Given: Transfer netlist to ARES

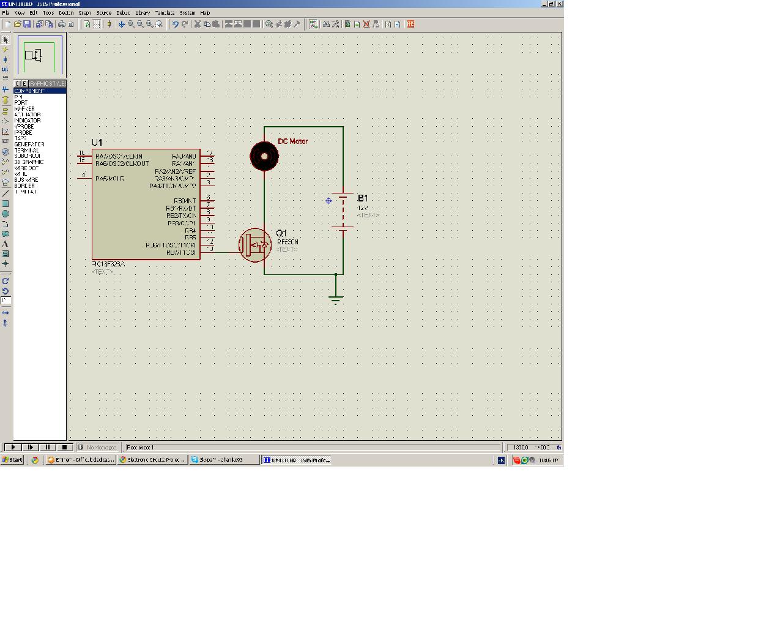Looking at the screenshot, I should click(410, 24).
